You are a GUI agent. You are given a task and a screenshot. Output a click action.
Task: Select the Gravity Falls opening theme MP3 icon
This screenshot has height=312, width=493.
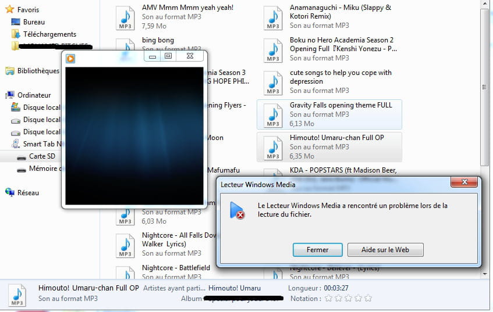[x=273, y=116]
